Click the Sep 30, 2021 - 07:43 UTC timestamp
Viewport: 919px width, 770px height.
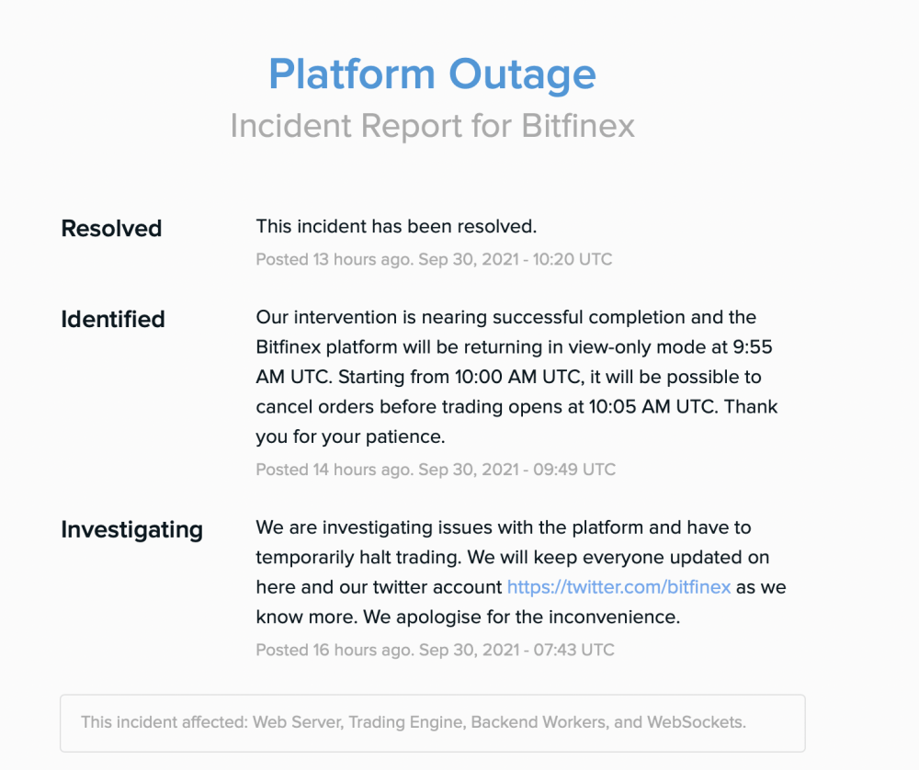[x=516, y=650]
